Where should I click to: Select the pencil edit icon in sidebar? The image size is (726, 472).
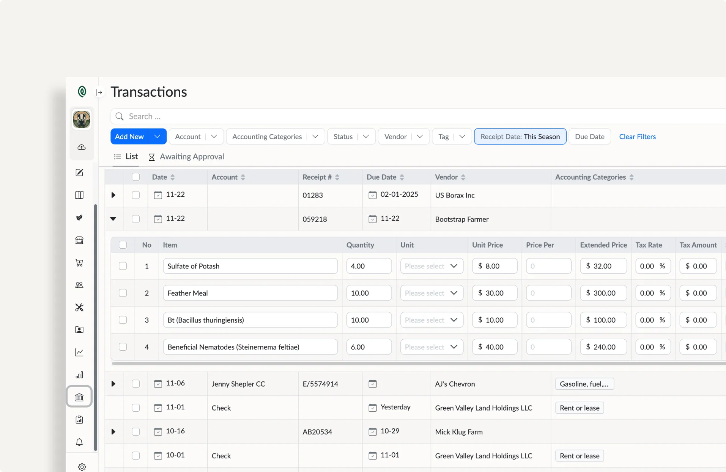79,172
